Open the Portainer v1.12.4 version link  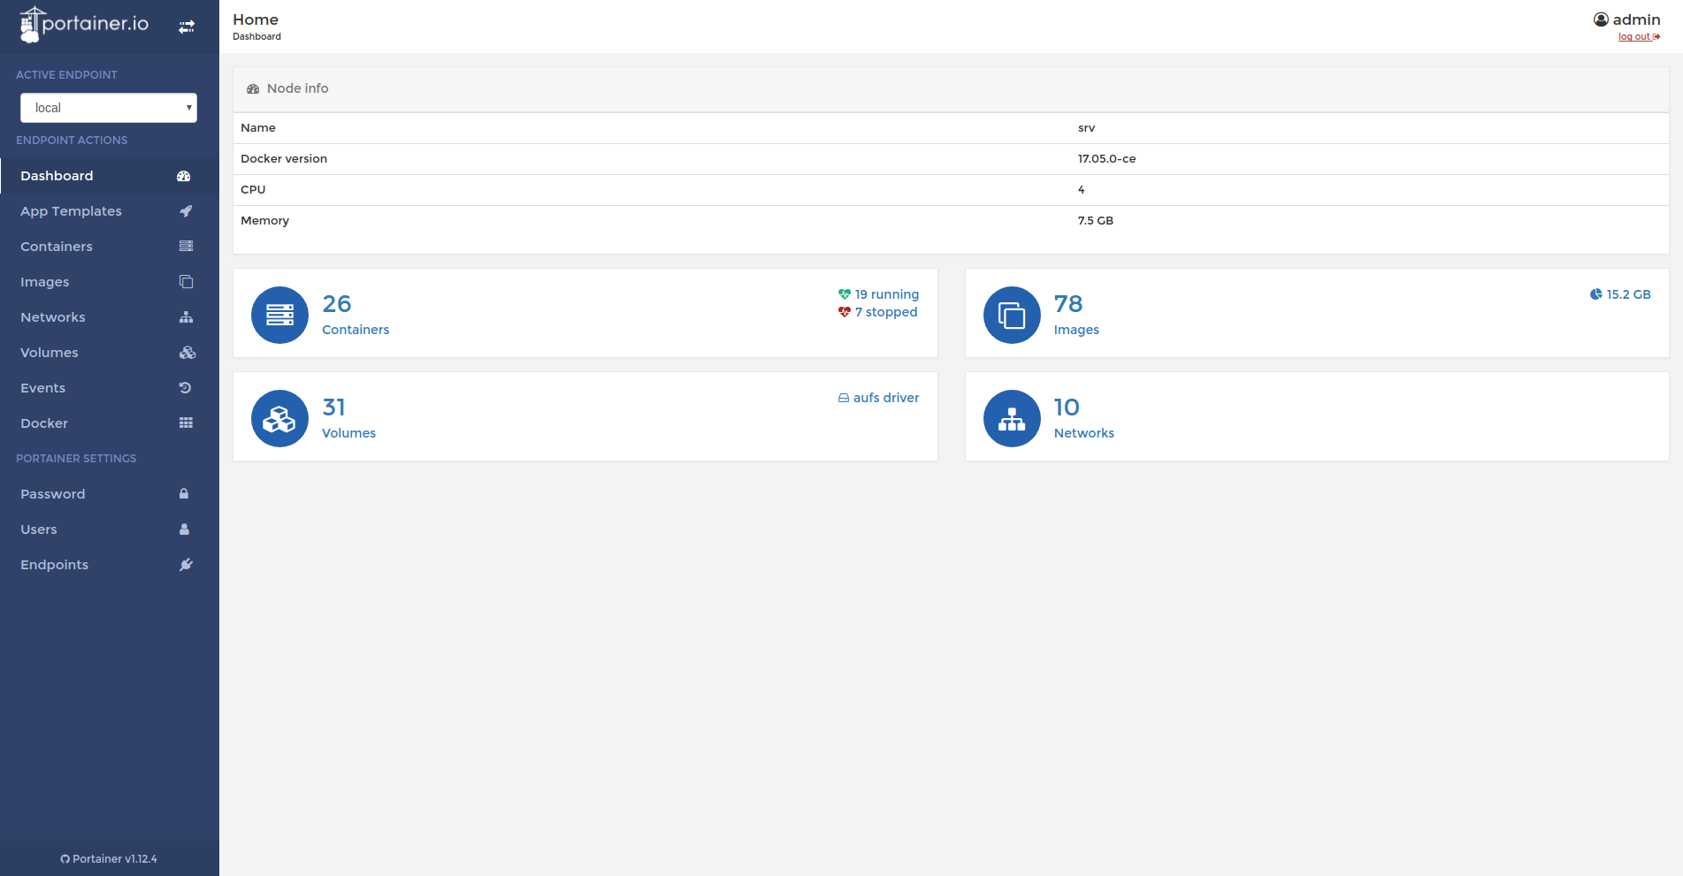point(109,859)
